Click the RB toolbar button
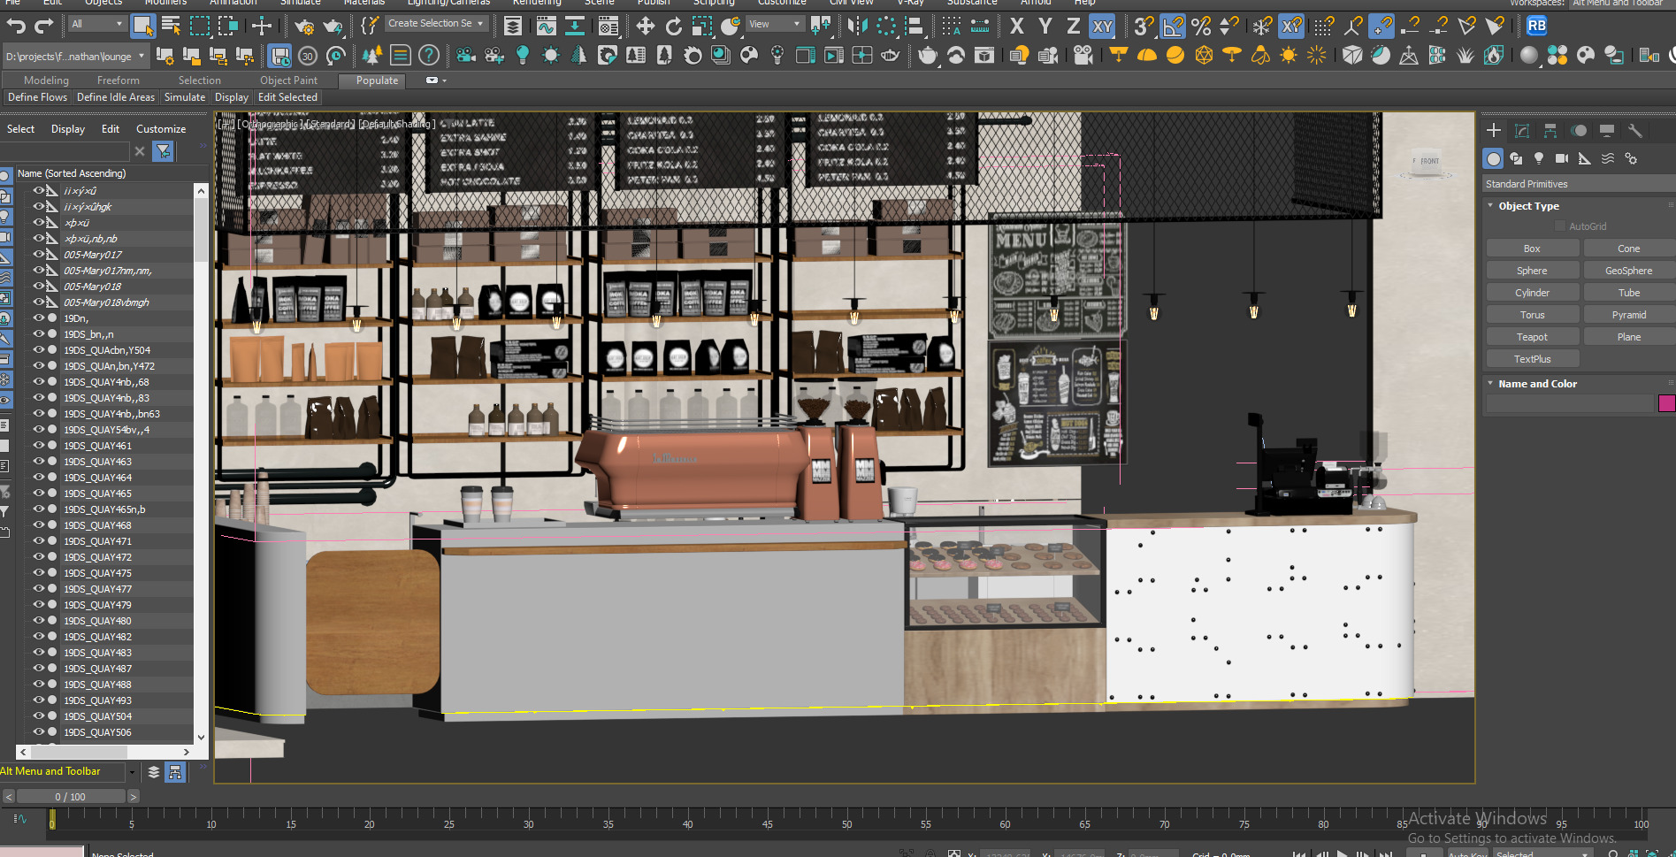This screenshot has height=857, width=1676. (1536, 26)
